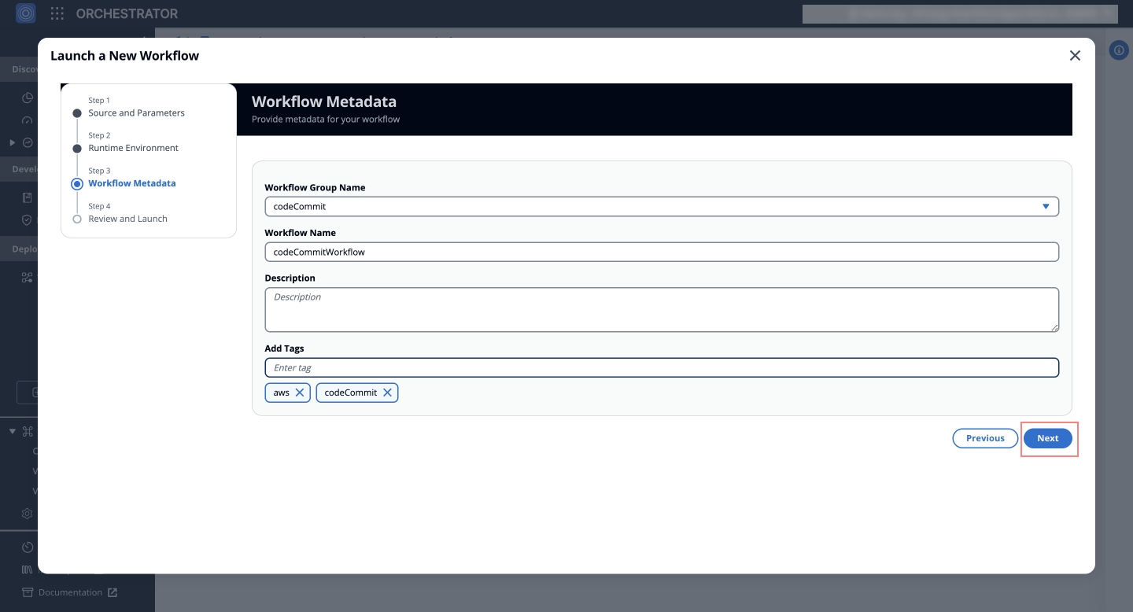Click the Enter tag input field
1133x612 pixels.
[x=662, y=367]
